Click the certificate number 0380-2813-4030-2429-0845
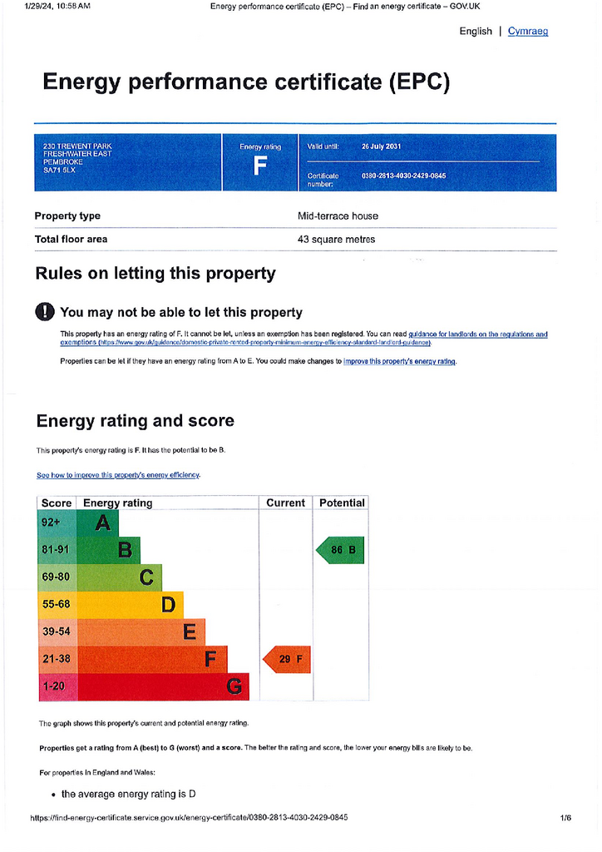Viewport: 602px width, 852px height. [x=404, y=176]
